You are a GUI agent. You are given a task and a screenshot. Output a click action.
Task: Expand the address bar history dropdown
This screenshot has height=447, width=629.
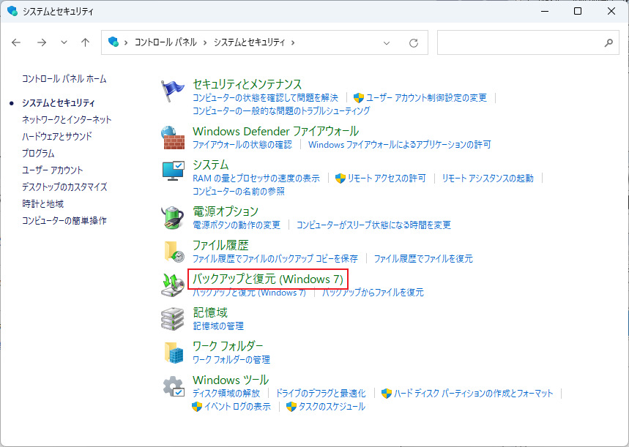point(387,43)
